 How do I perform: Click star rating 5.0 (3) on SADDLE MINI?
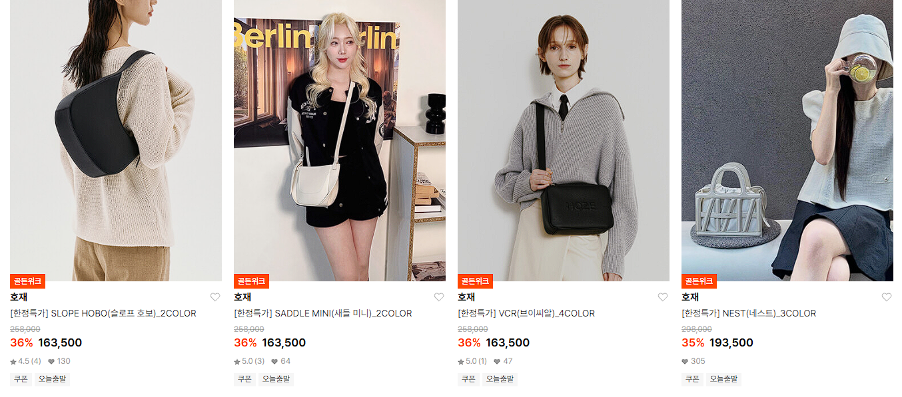(249, 361)
